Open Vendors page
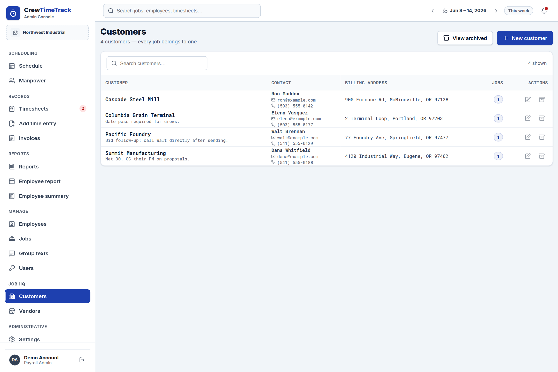 tap(48, 311)
